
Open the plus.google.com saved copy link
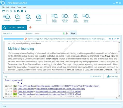pyautogui.click(x=68, y=86)
